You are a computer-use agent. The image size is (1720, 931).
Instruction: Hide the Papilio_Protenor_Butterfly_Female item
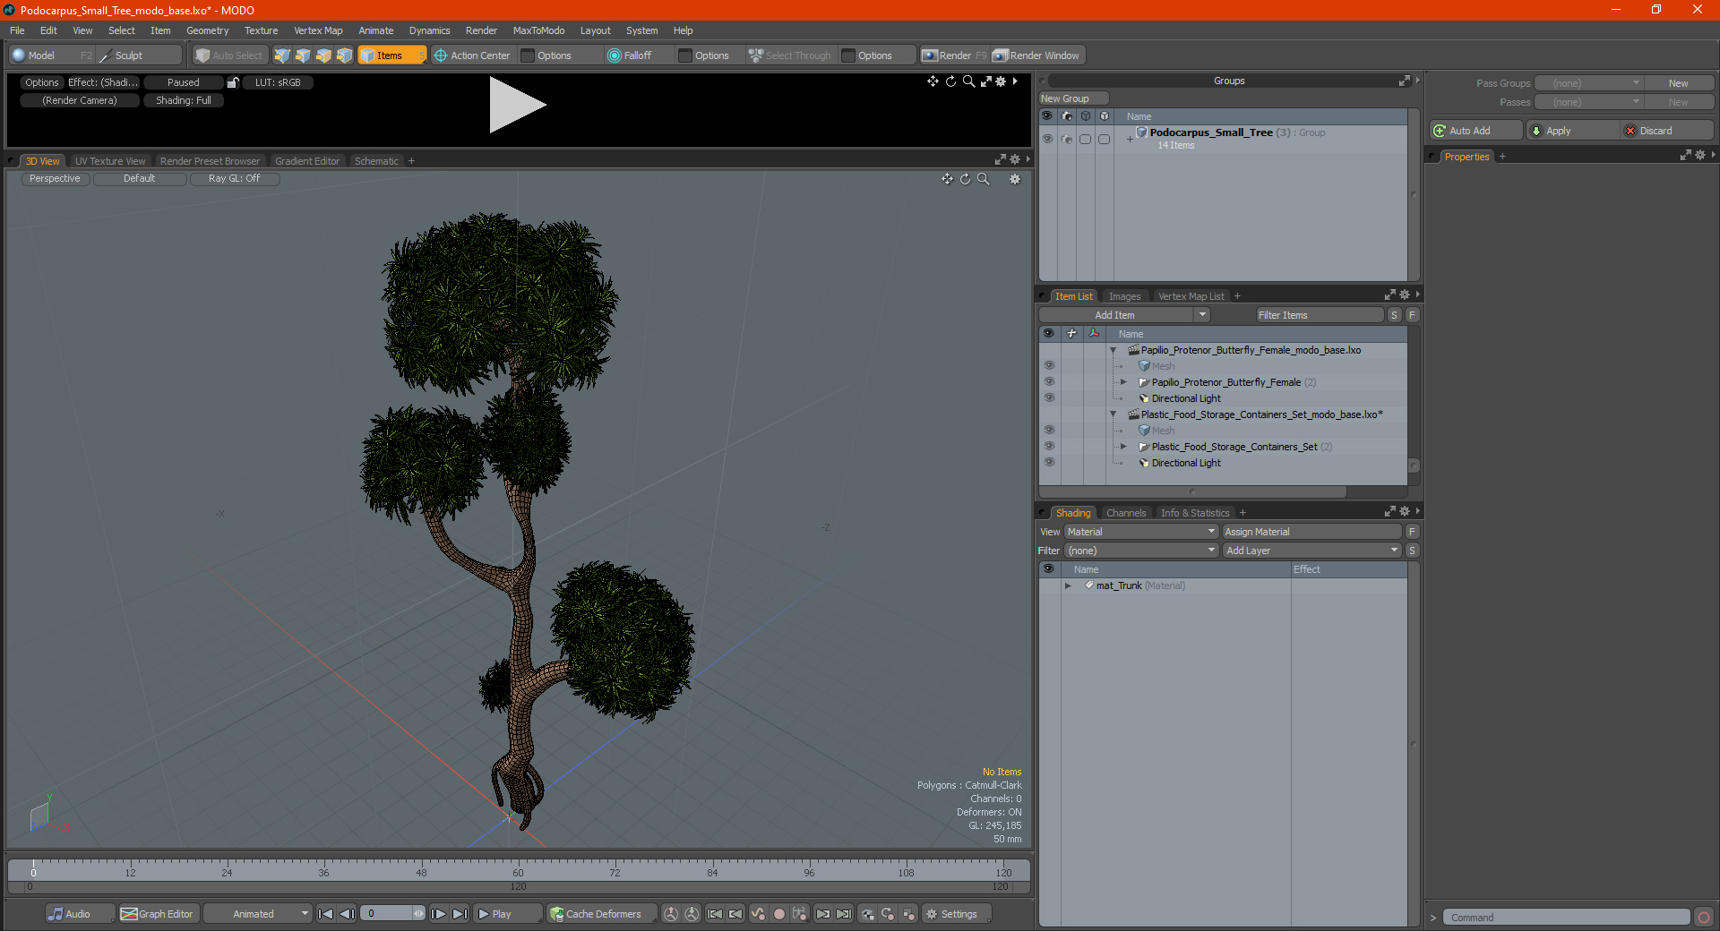[x=1049, y=382]
